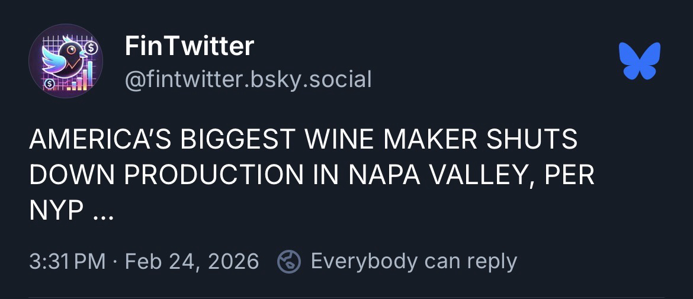The image size is (693, 299).
Task: Open the FinTwitter display name
Action: 189,46
